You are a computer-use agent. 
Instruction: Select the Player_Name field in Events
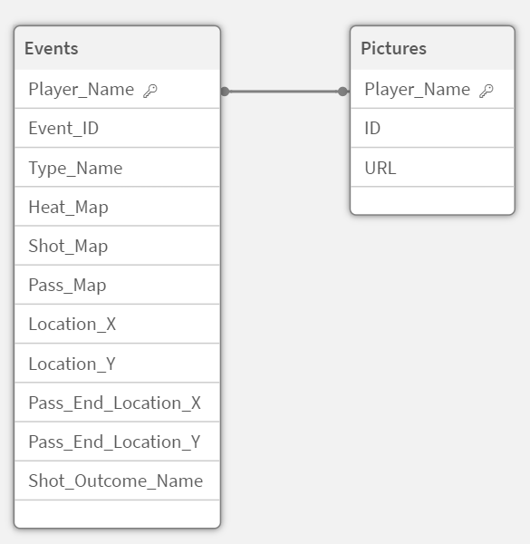click(117, 90)
